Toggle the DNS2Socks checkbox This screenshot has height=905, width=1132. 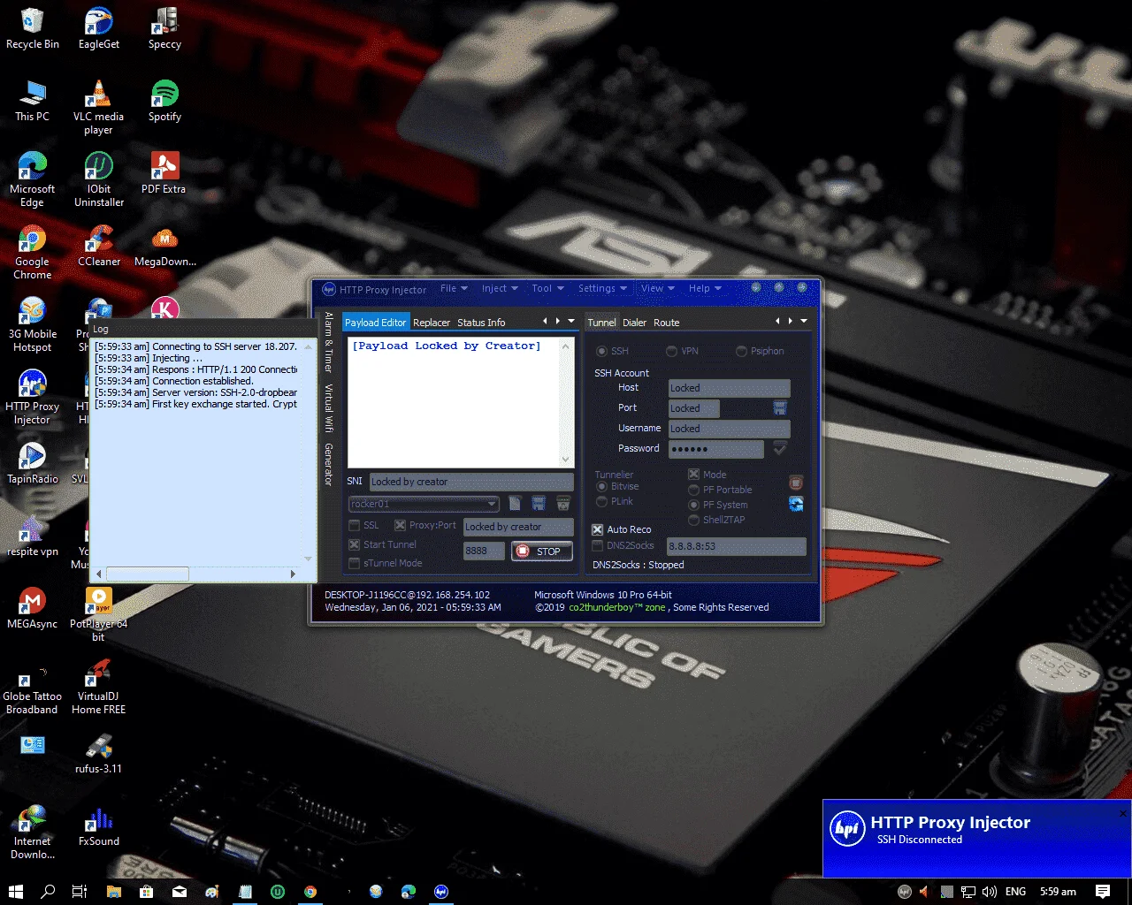point(598,545)
